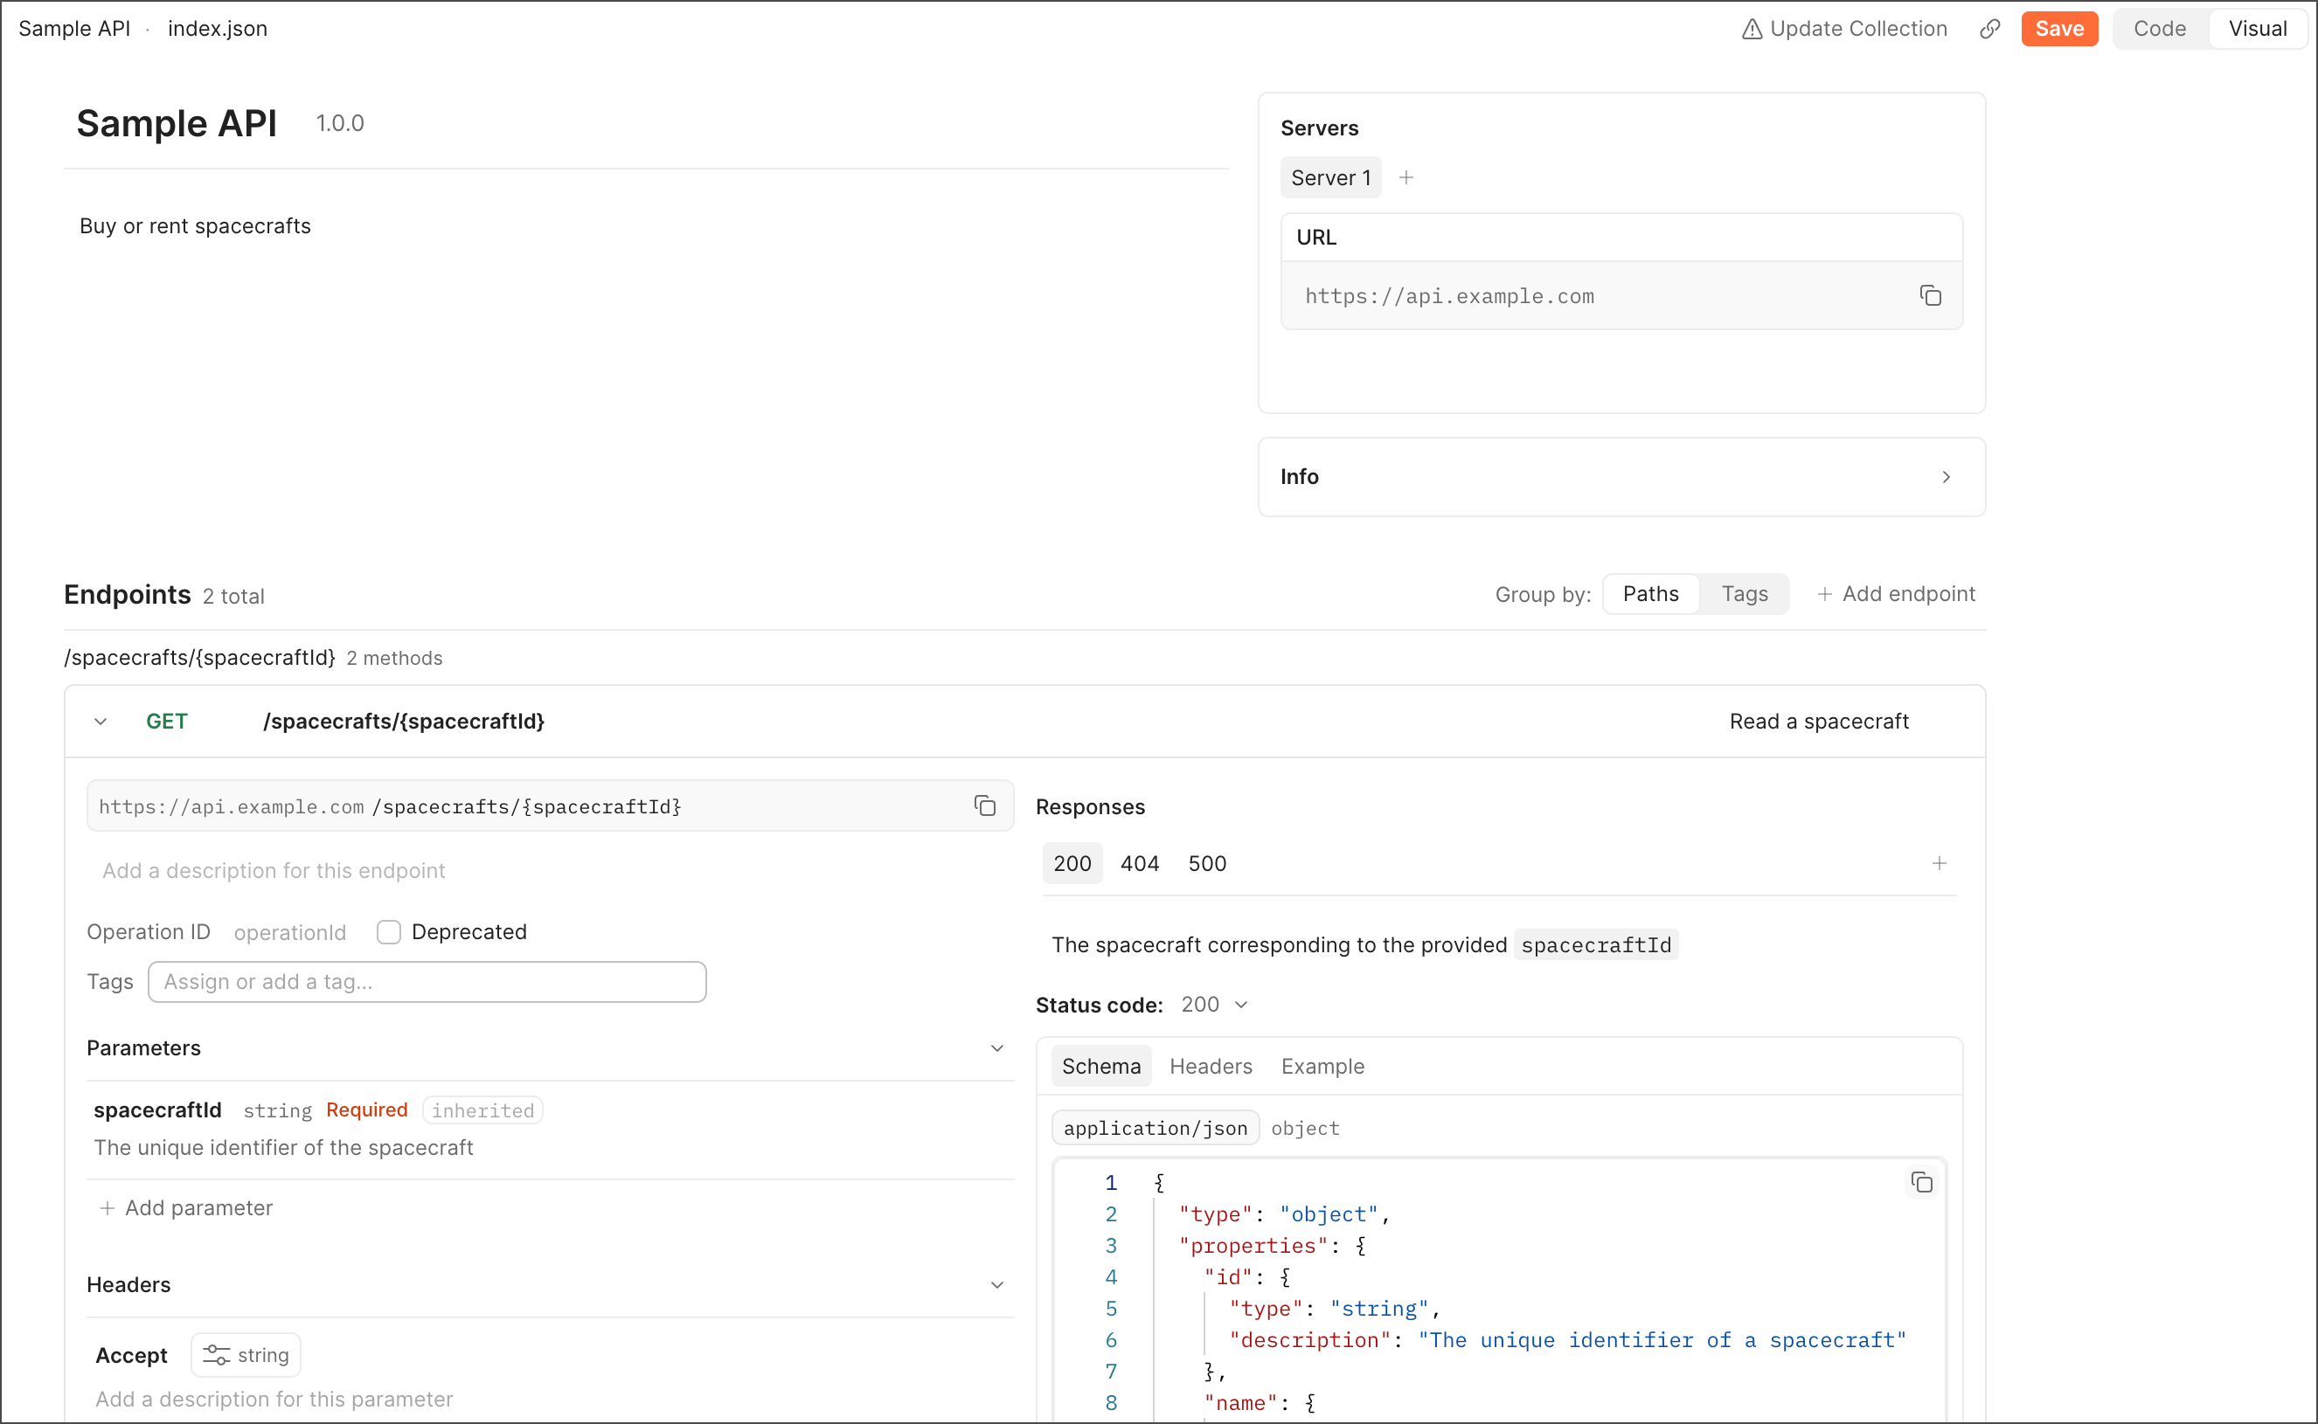This screenshot has height=1424, width=2318.
Task: Click Add parameter
Action: [185, 1207]
